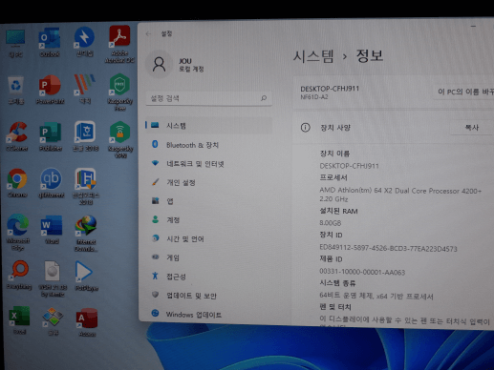Launch the PowerPoint desktop shortcut

coord(50,90)
